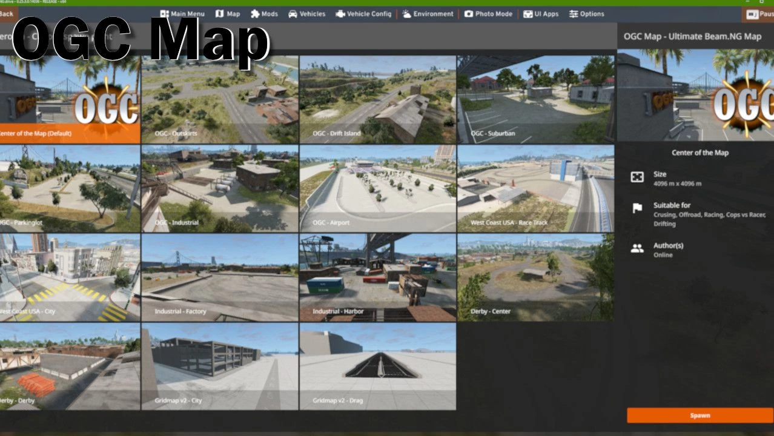This screenshot has height=436, width=774.
Task: Open UI Apps icon
Action: [x=528, y=14]
